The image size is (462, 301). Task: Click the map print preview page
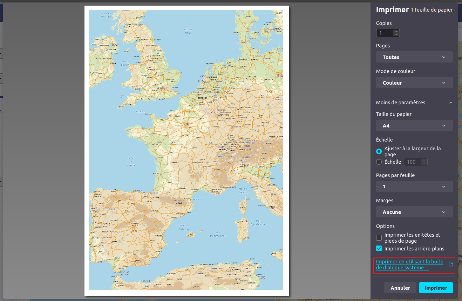(186, 150)
